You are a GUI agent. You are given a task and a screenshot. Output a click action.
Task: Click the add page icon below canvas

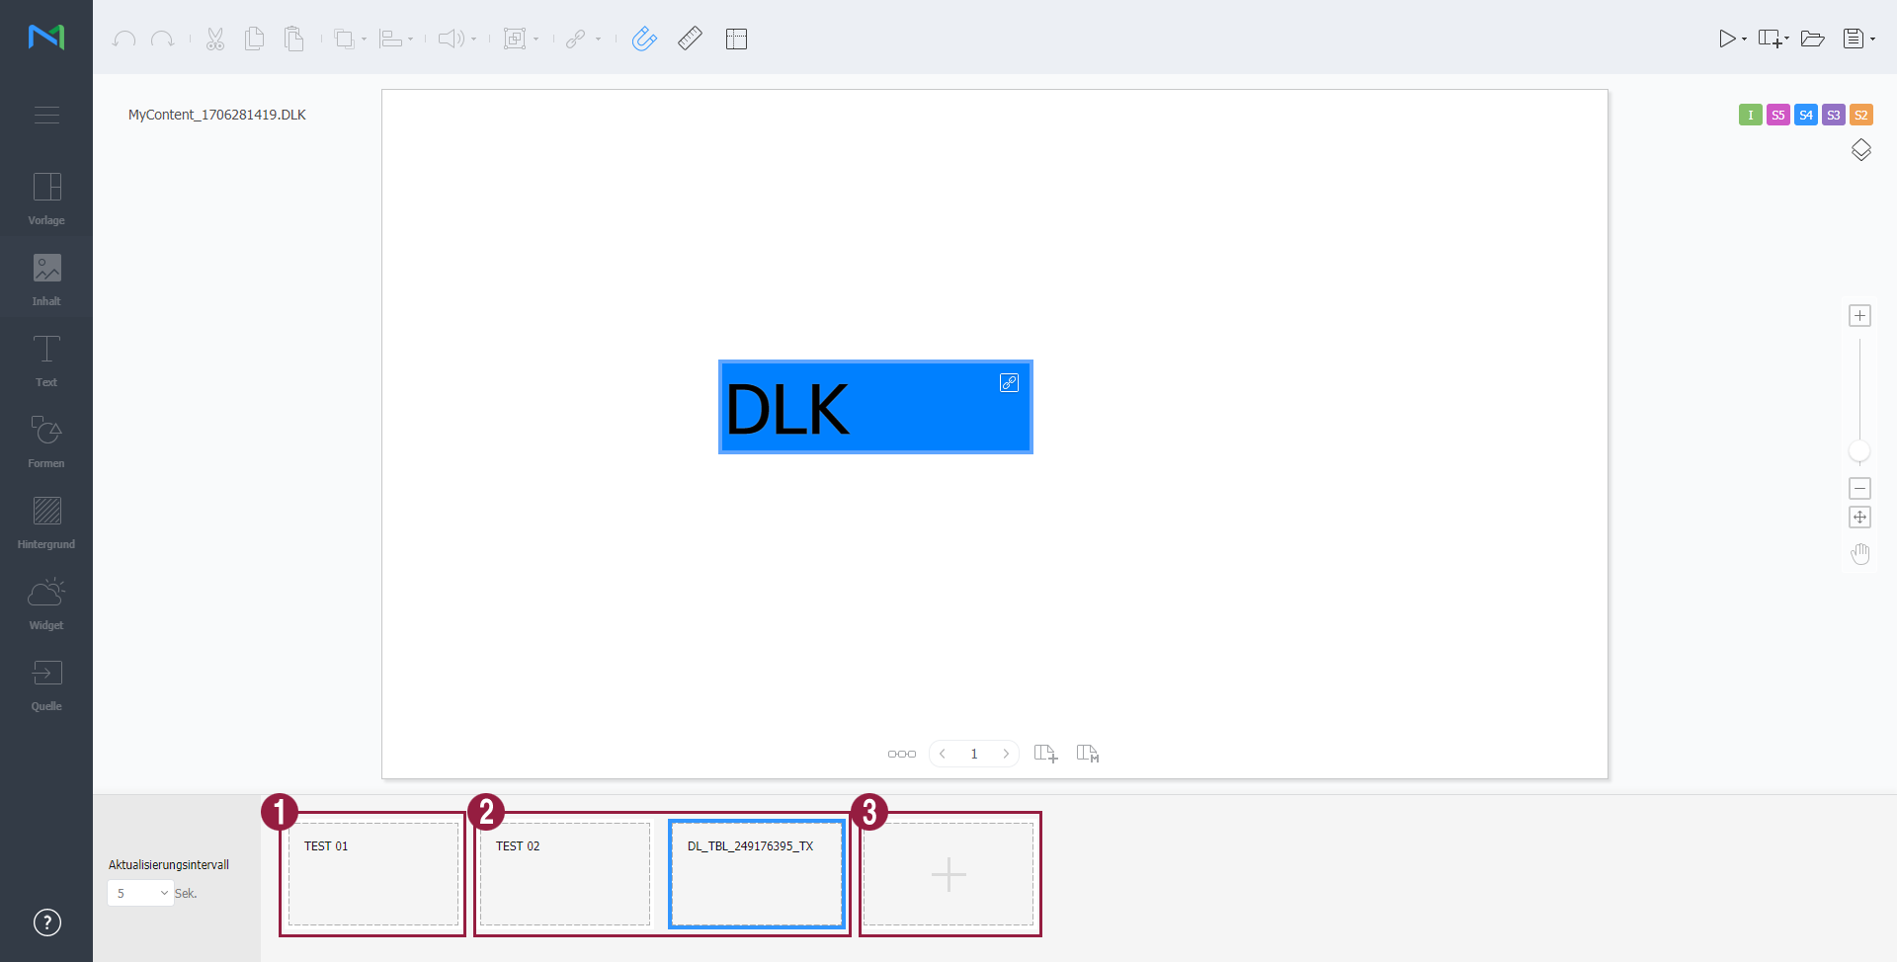tap(1045, 754)
